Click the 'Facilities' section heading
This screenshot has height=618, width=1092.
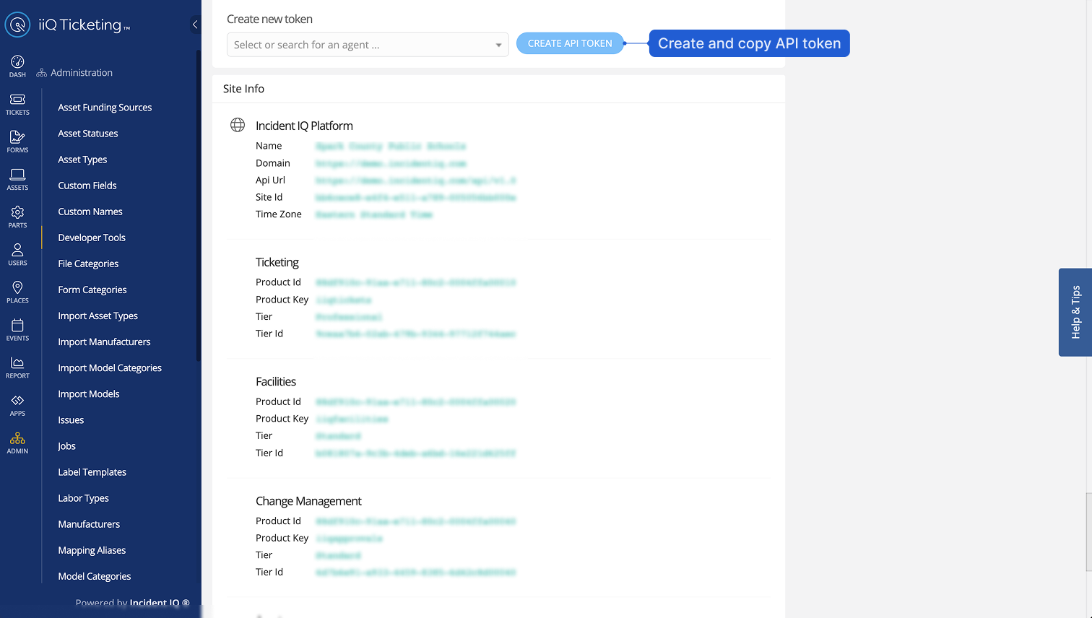[276, 381]
